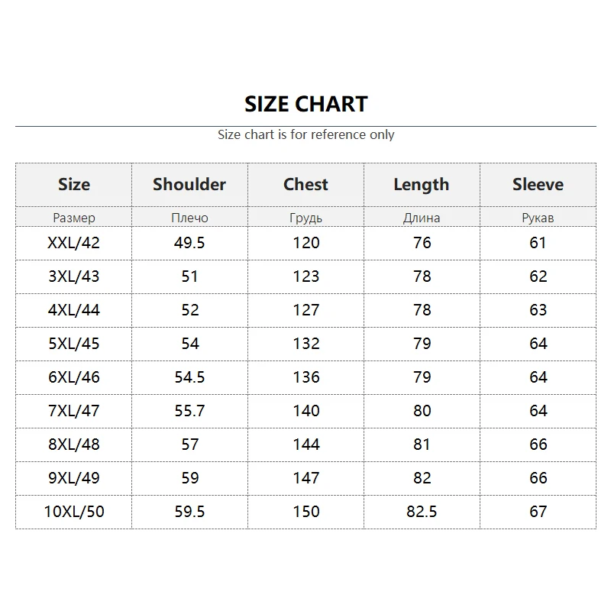Click the SIZE CHART title

(305, 104)
